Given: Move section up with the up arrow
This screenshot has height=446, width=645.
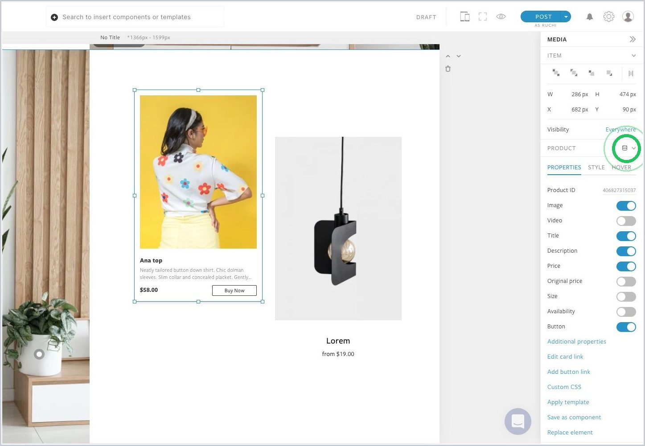Looking at the screenshot, I should [448, 56].
